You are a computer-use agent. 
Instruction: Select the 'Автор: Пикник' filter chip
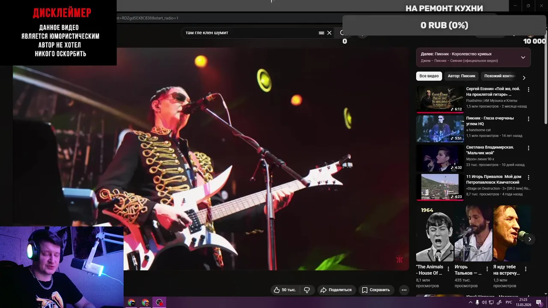click(462, 76)
